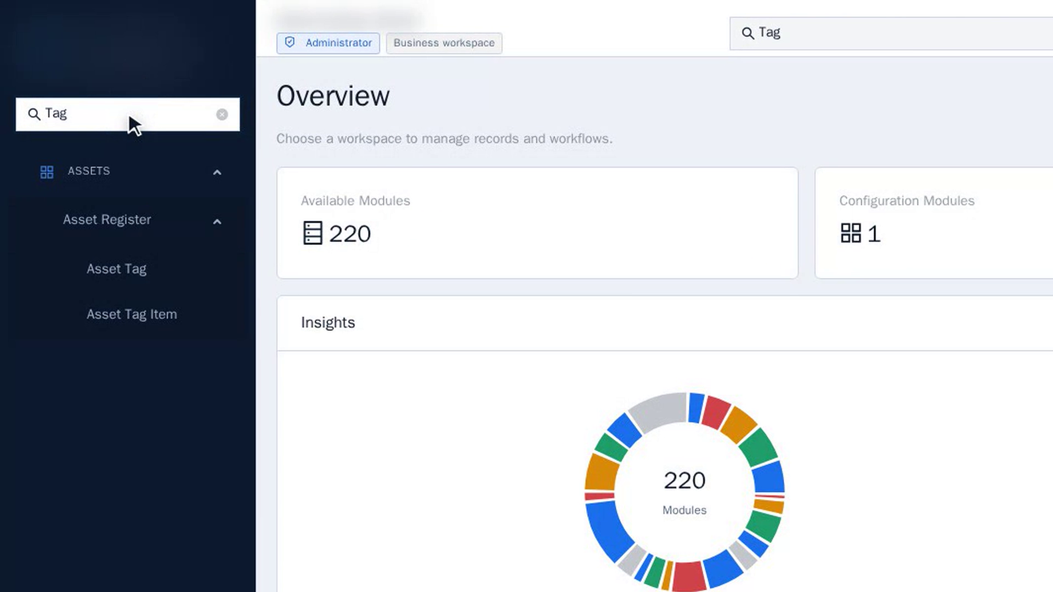Click the Configuration Modules grid icon
Screen dimensions: 1053x592
[x=851, y=233]
